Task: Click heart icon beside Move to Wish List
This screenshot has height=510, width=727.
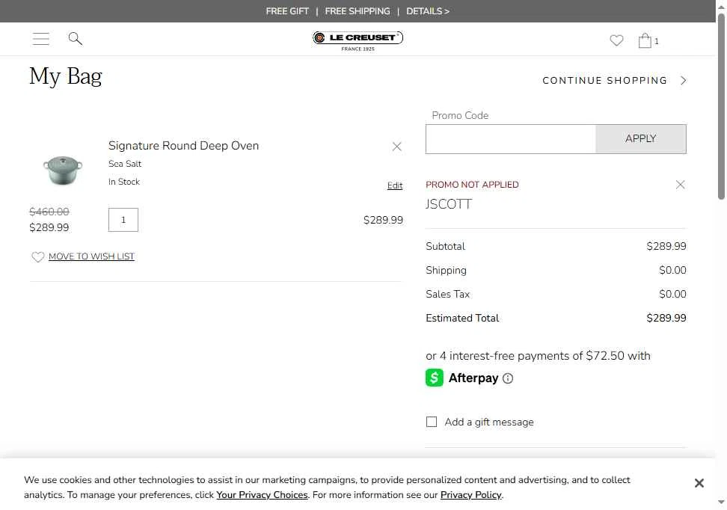Action: (x=37, y=256)
